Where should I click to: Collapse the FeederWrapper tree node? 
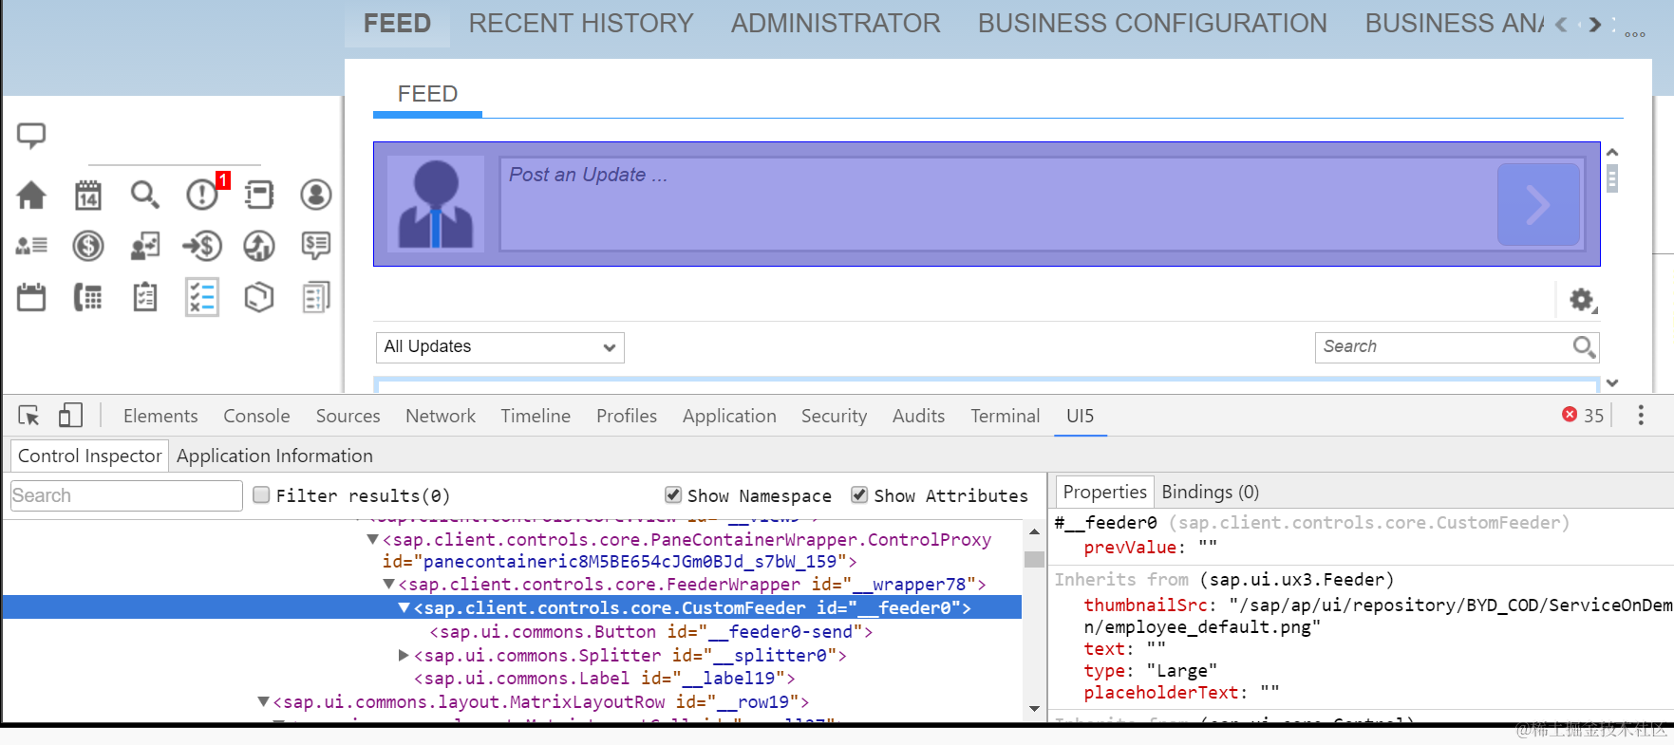[388, 585]
